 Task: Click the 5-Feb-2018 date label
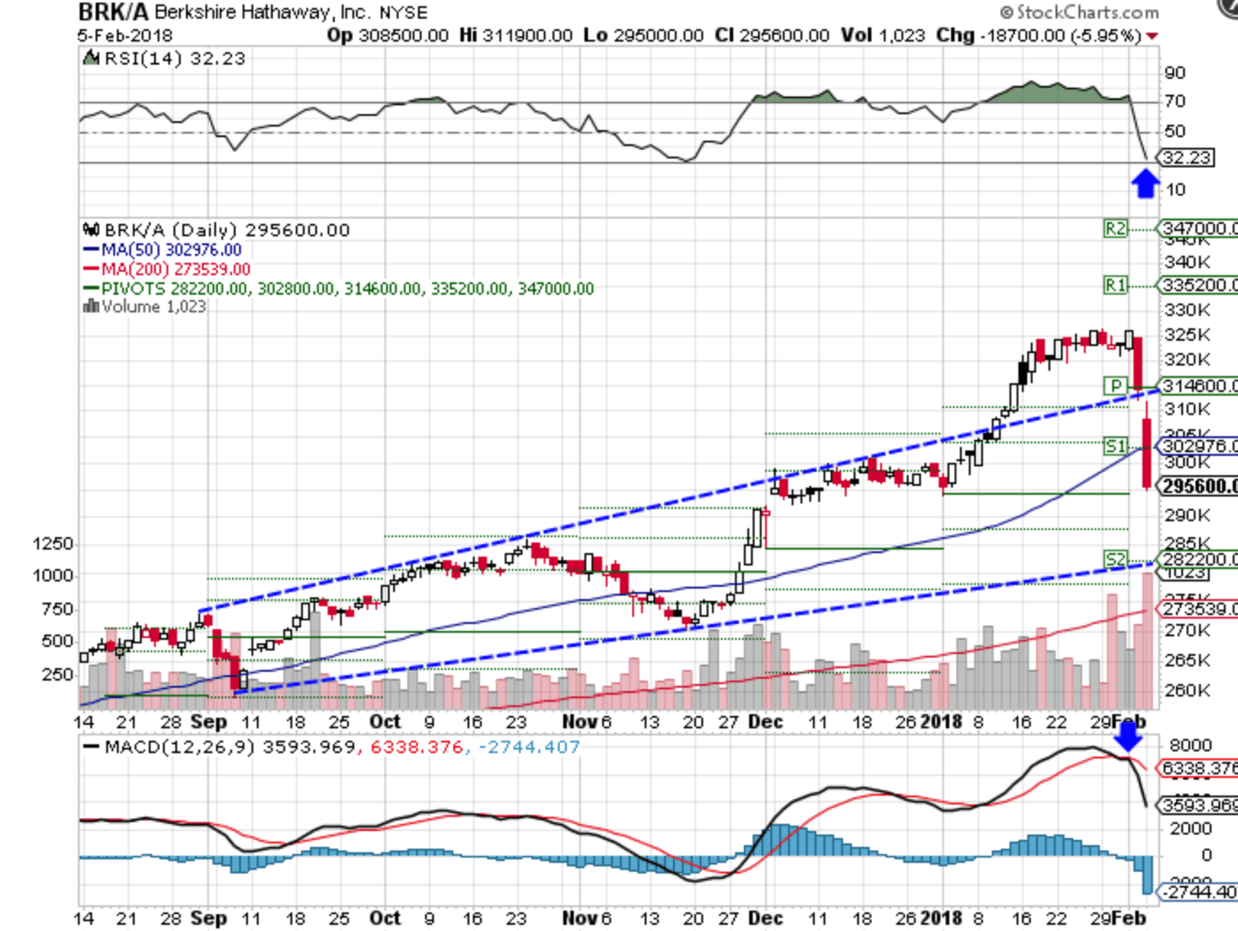click(125, 36)
